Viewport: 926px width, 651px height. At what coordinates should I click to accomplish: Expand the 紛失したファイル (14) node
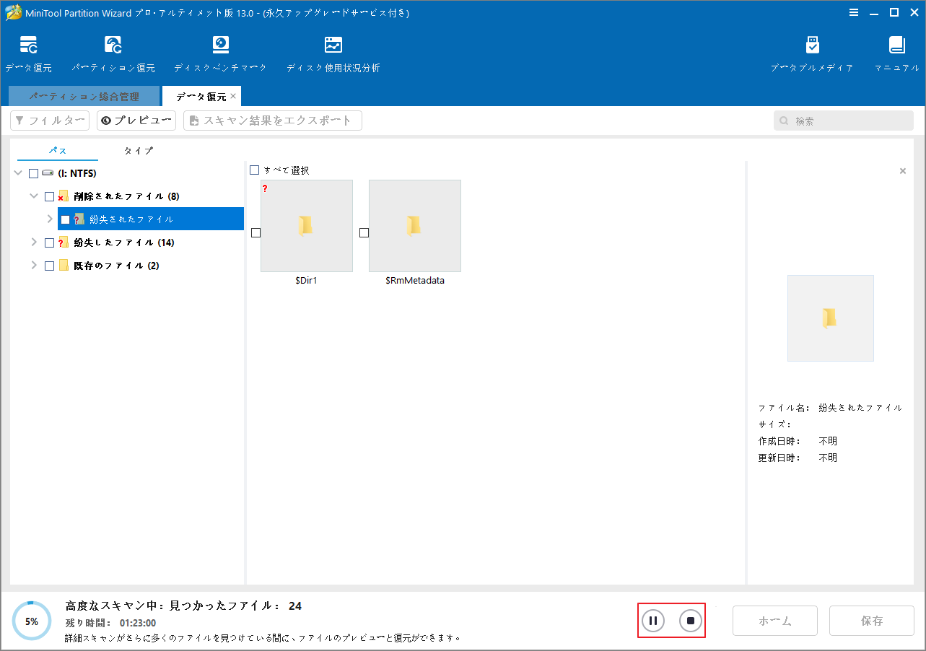[33, 242]
